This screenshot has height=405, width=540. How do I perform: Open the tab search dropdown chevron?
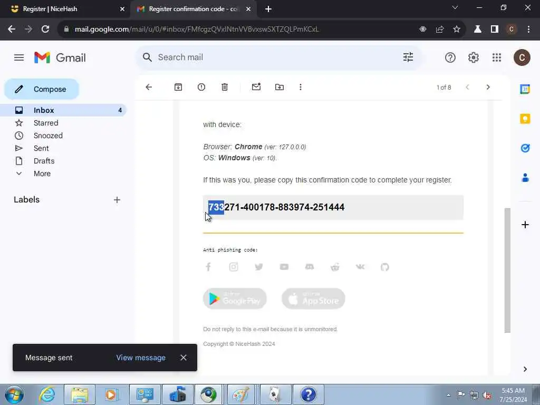pos(455,8)
